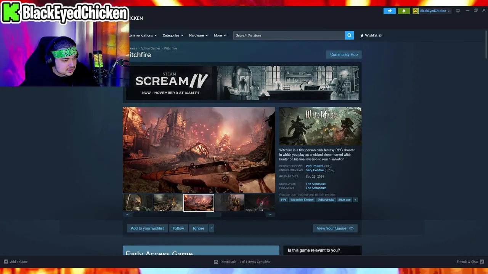Click the page vertical scrollbar

pos(486,45)
